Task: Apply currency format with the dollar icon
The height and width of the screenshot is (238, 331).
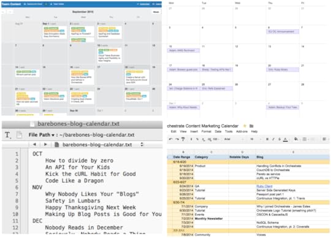Action: click(x=191, y=139)
